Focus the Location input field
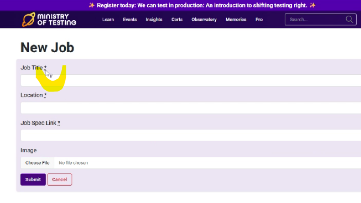 [x=190, y=108]
